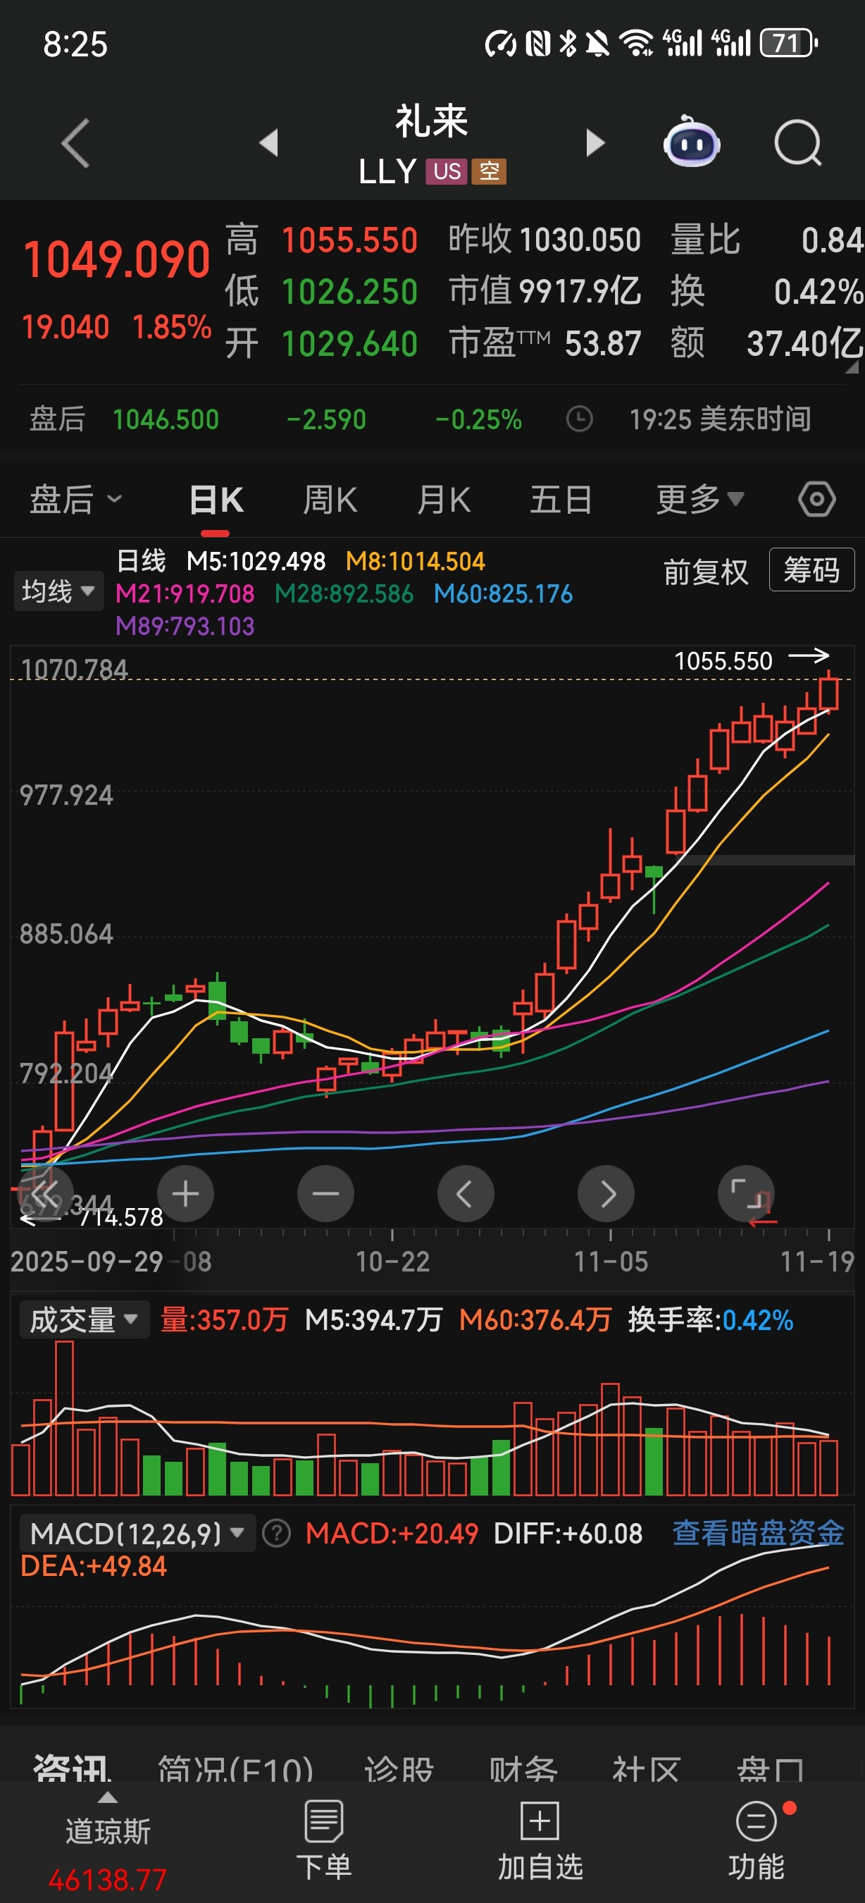Open the 资讯 news tab

pyautogui.click(x=73, y=1768)
